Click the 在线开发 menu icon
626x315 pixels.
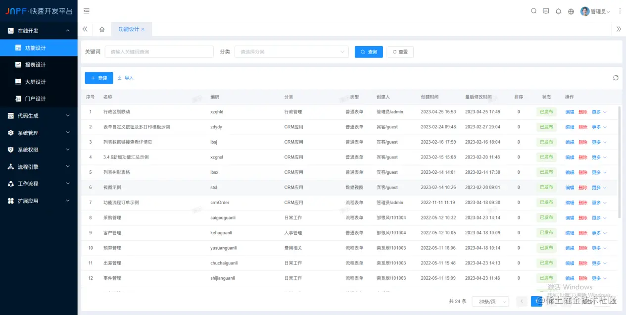11,31
